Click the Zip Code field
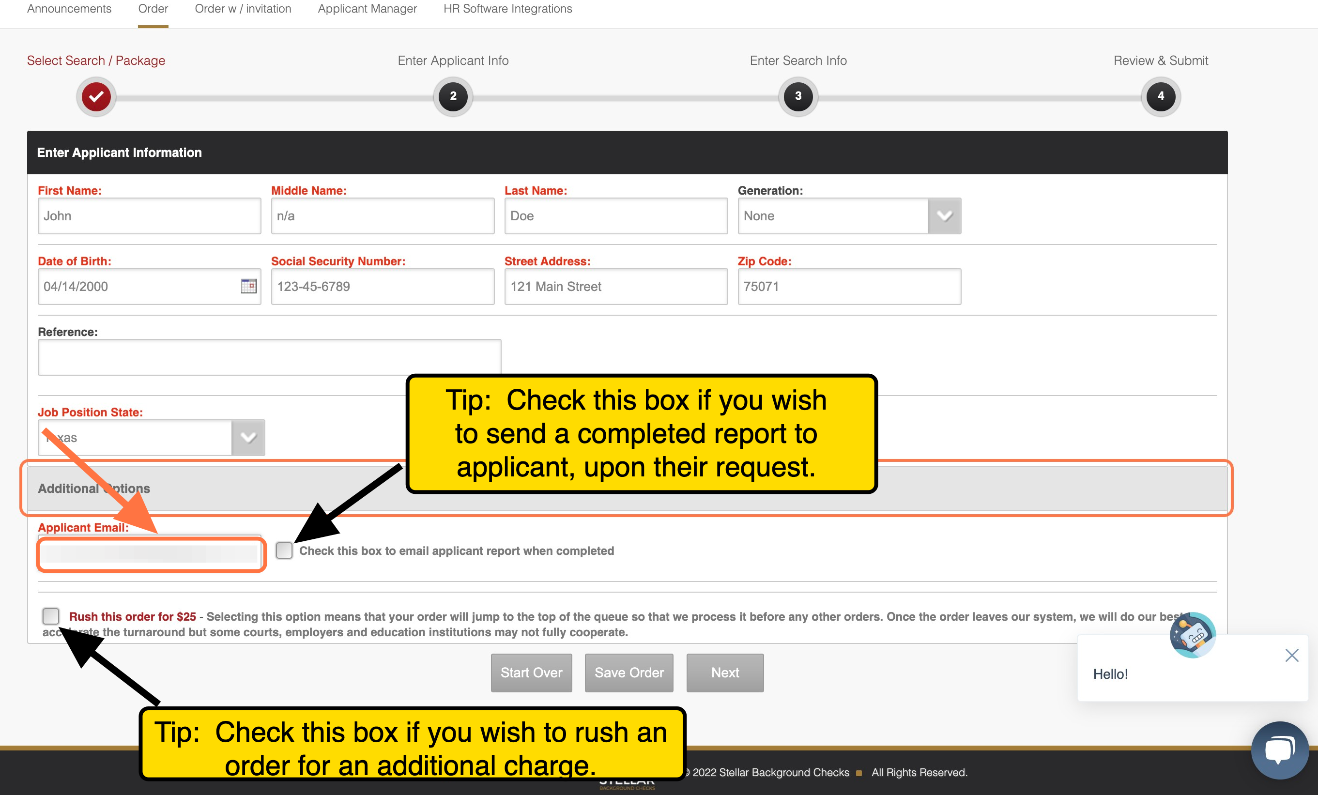Screen dimensions: 1318x795 pyautogui.click(x=849, y=287)
